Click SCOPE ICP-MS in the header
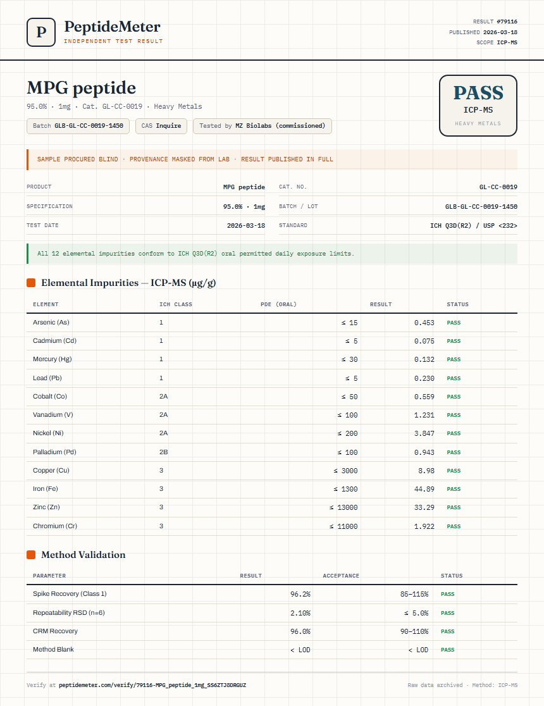Screen dimensions: 544x706 coord(497,42)
